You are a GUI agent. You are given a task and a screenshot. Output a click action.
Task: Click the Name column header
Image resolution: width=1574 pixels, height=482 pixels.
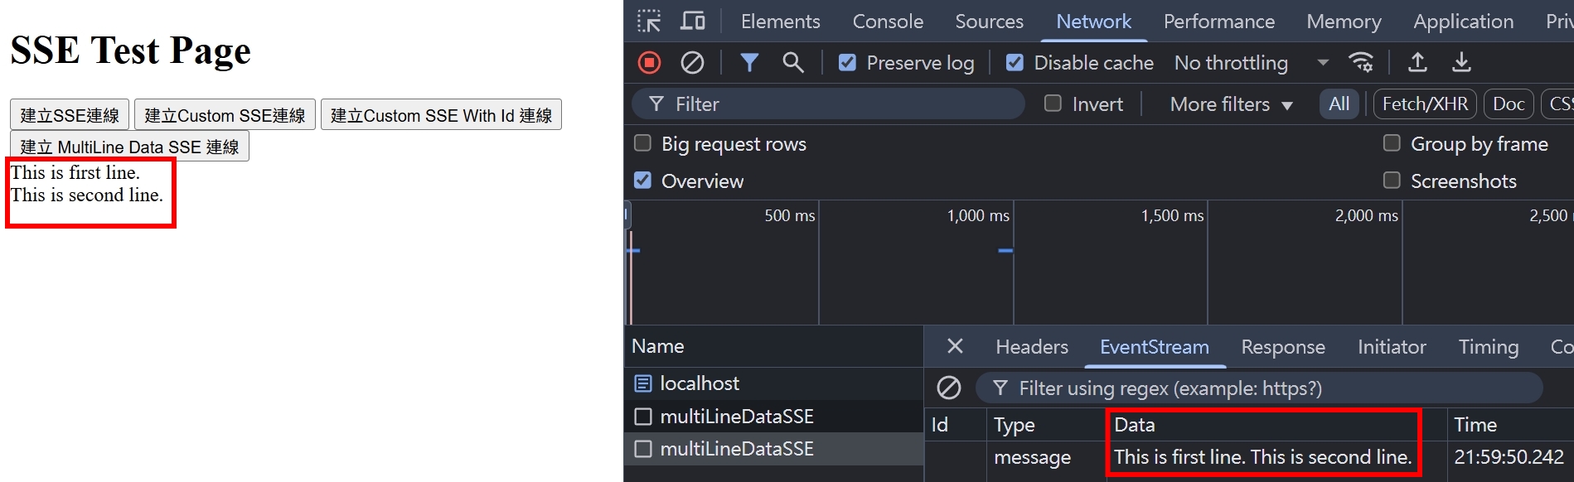[x=773, y=346]
